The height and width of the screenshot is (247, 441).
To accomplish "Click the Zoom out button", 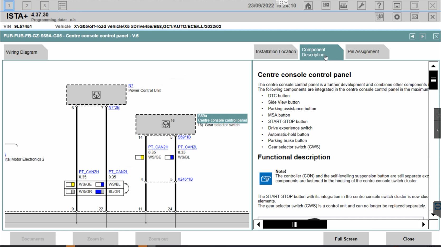I will [x=158, y=239].
